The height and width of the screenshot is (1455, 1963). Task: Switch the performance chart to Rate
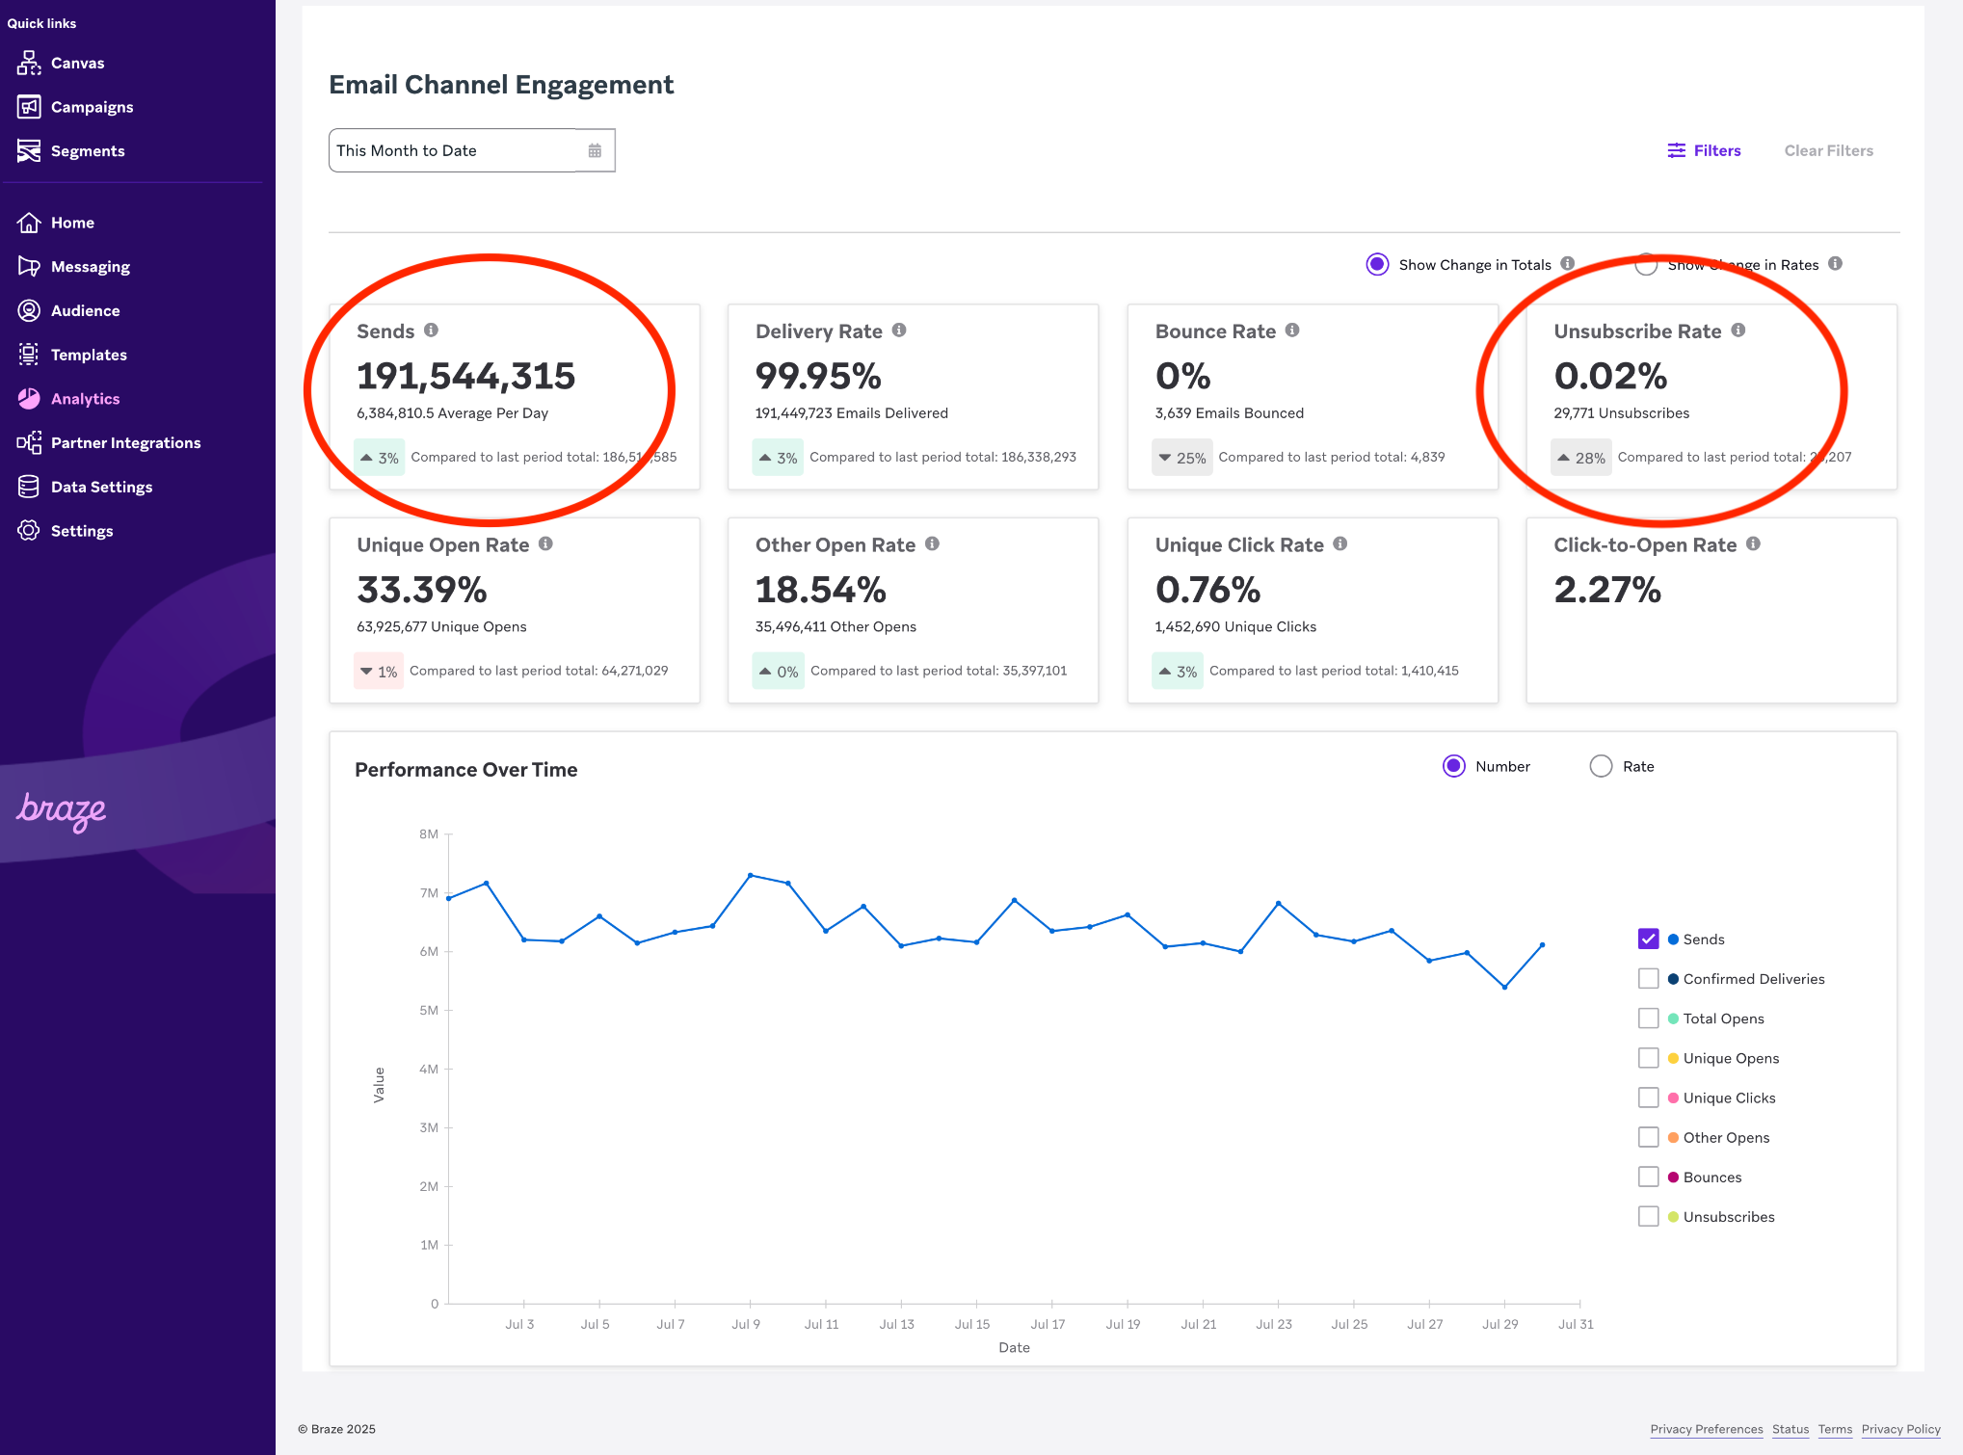[x=1601, y=766]
